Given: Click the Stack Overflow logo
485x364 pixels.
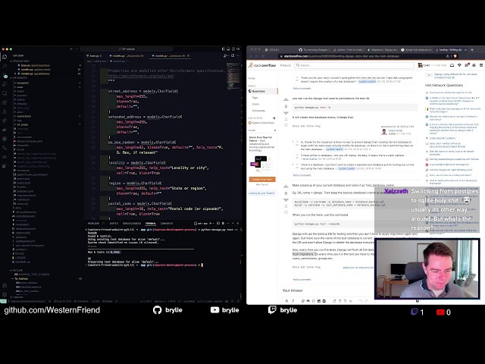Looking at the screenshot, I should pos(262,65).
